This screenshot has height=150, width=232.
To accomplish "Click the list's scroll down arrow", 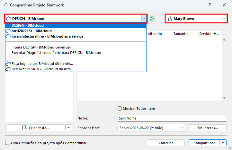I will 224,98.
